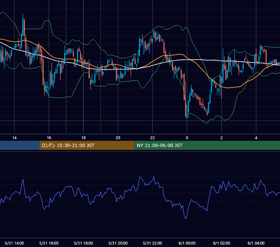This screenshot has width=280, height=247.
Task: Click the 5/31 14:00 date label
Action: coord(14,243)
